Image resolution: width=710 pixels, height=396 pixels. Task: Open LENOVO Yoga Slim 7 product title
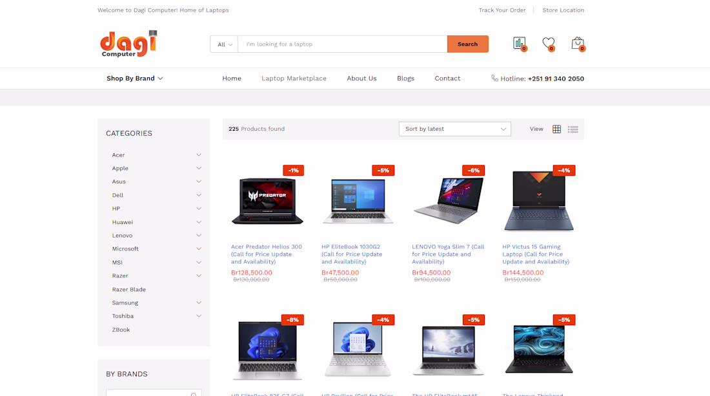[x=448, y=254]
